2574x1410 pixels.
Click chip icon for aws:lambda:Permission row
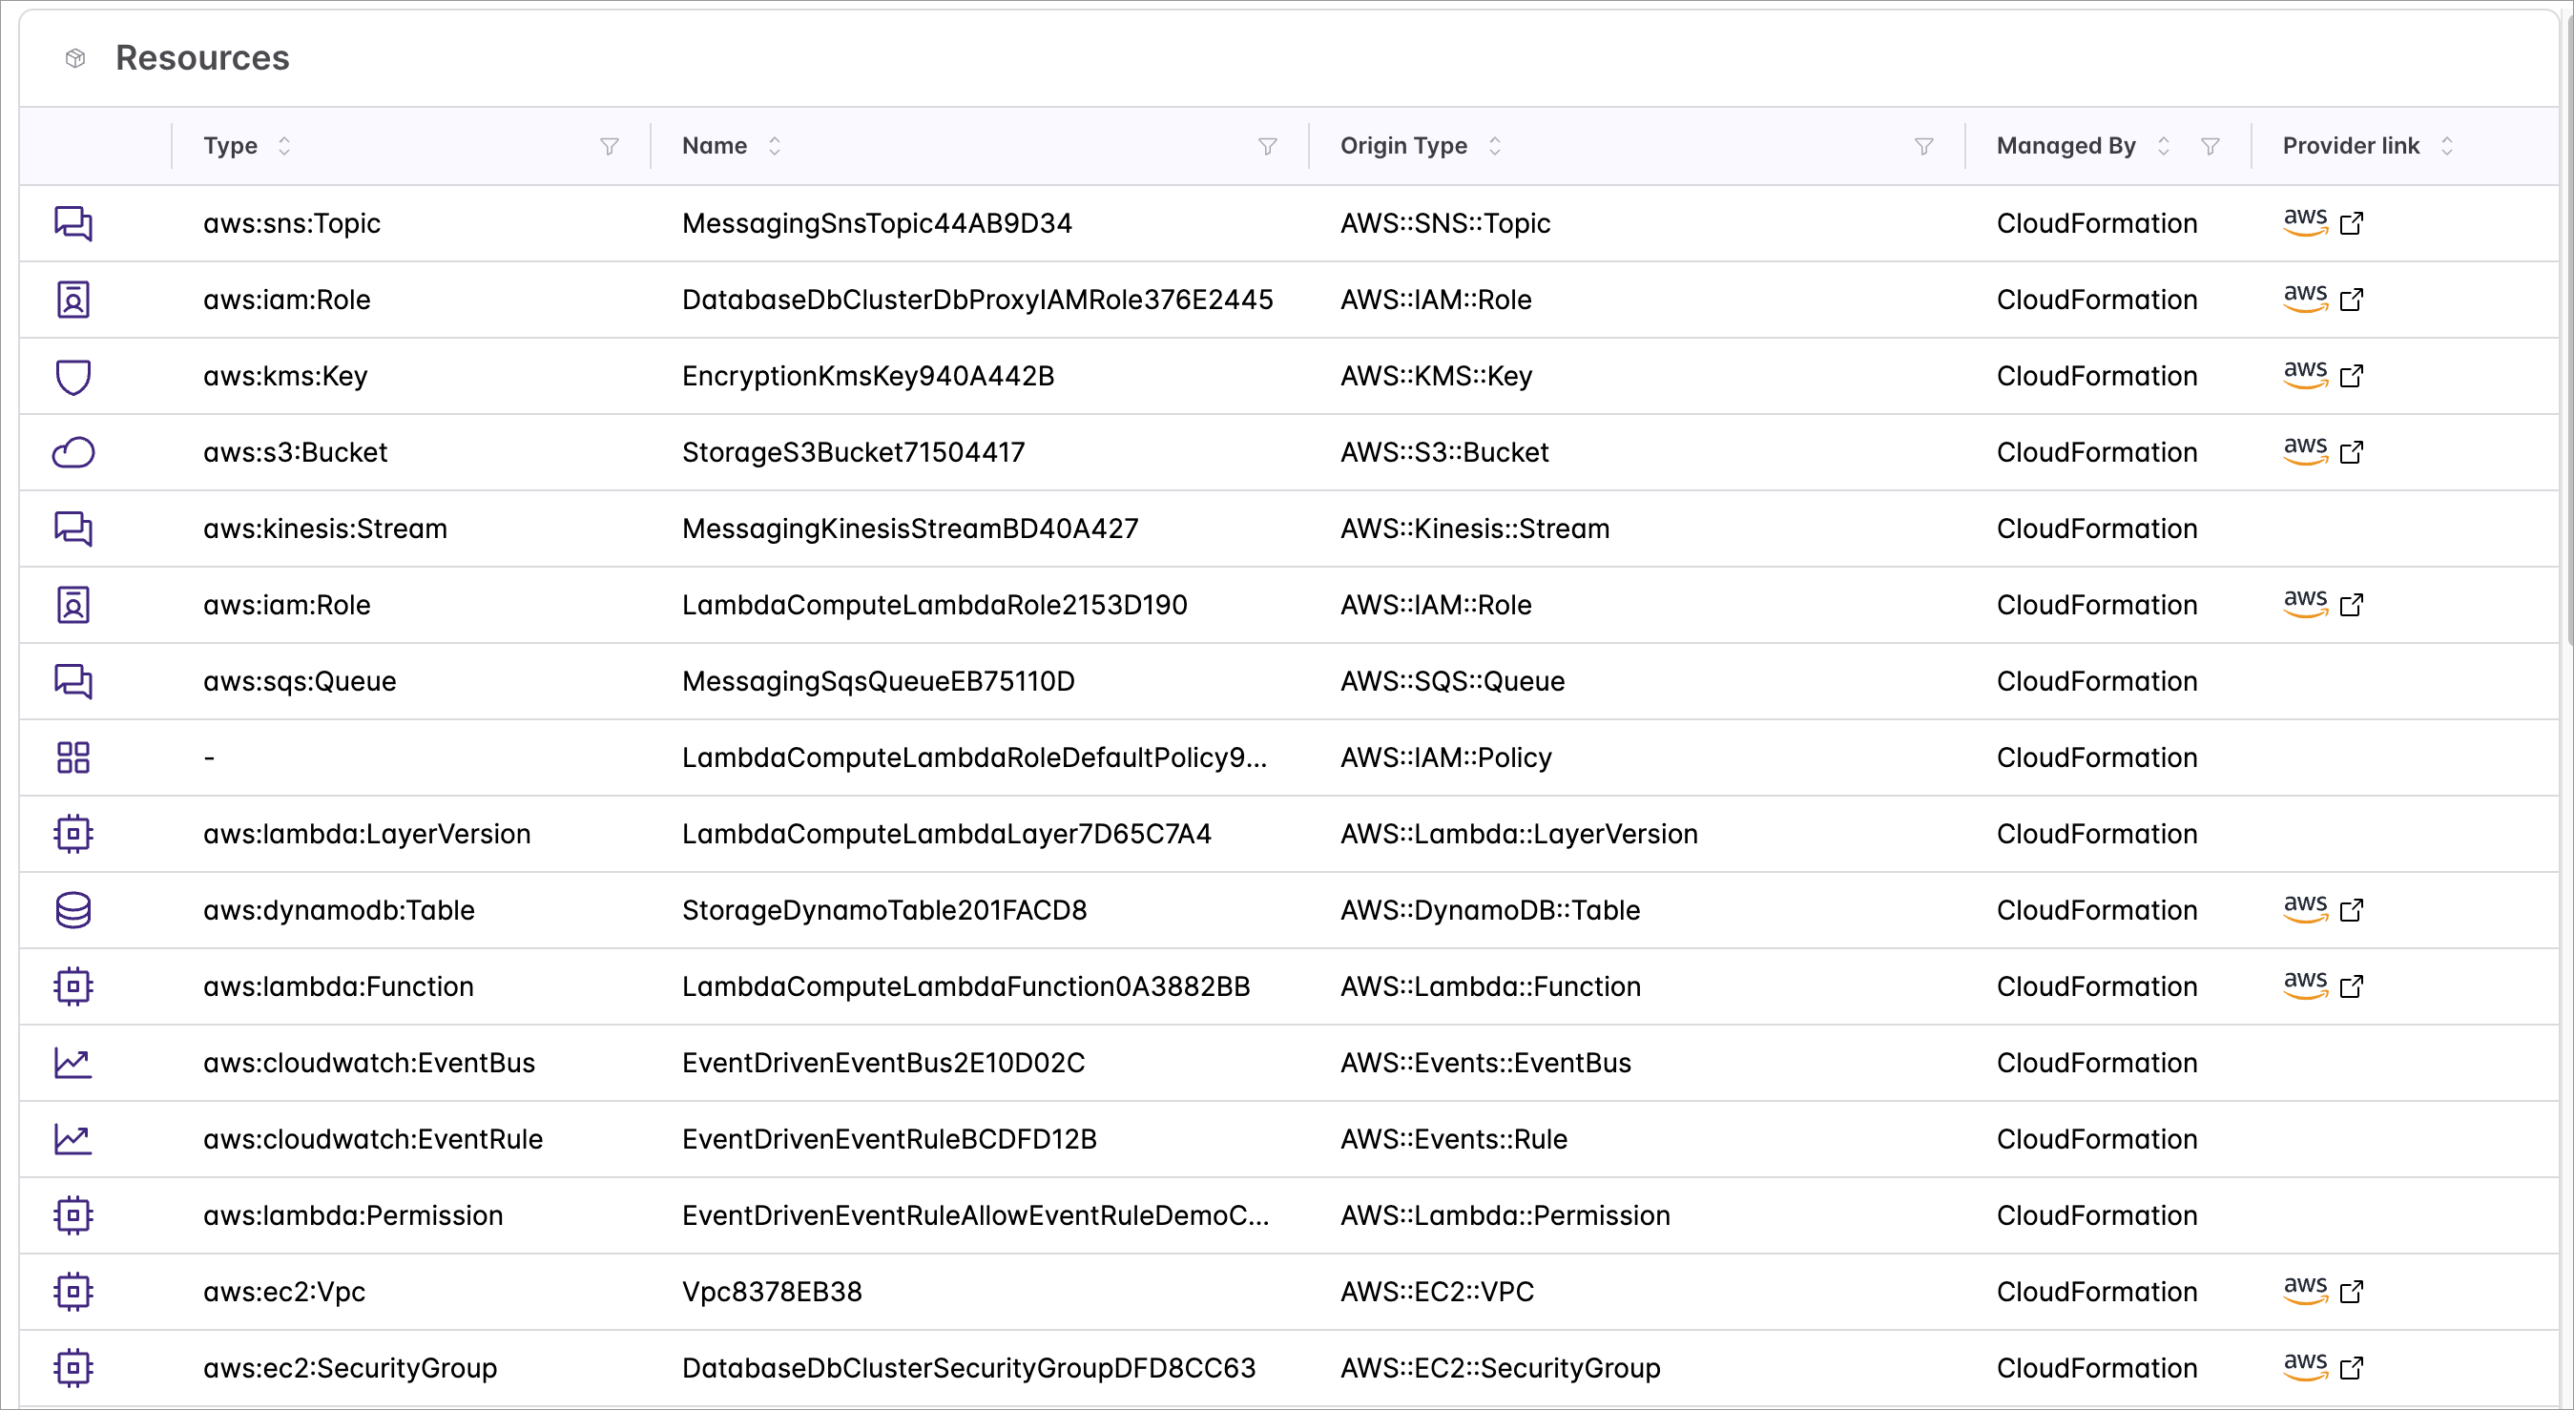[x=73, y=1215]
